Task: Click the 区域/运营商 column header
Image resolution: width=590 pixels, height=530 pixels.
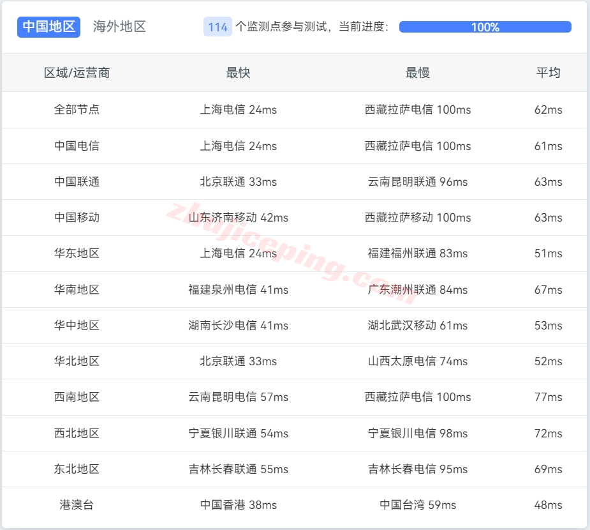Action: click(77, 73)
